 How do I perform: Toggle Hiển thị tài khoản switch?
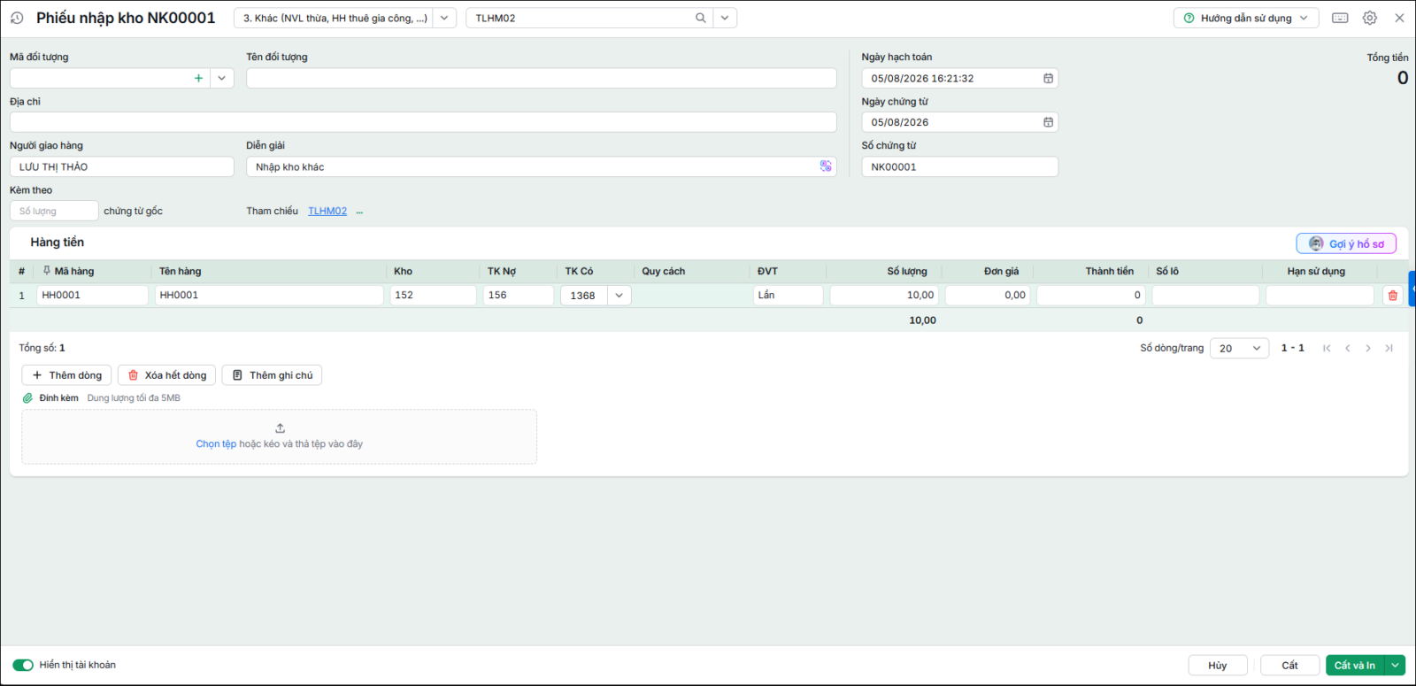pyautogui.click(x=23, y=665)
